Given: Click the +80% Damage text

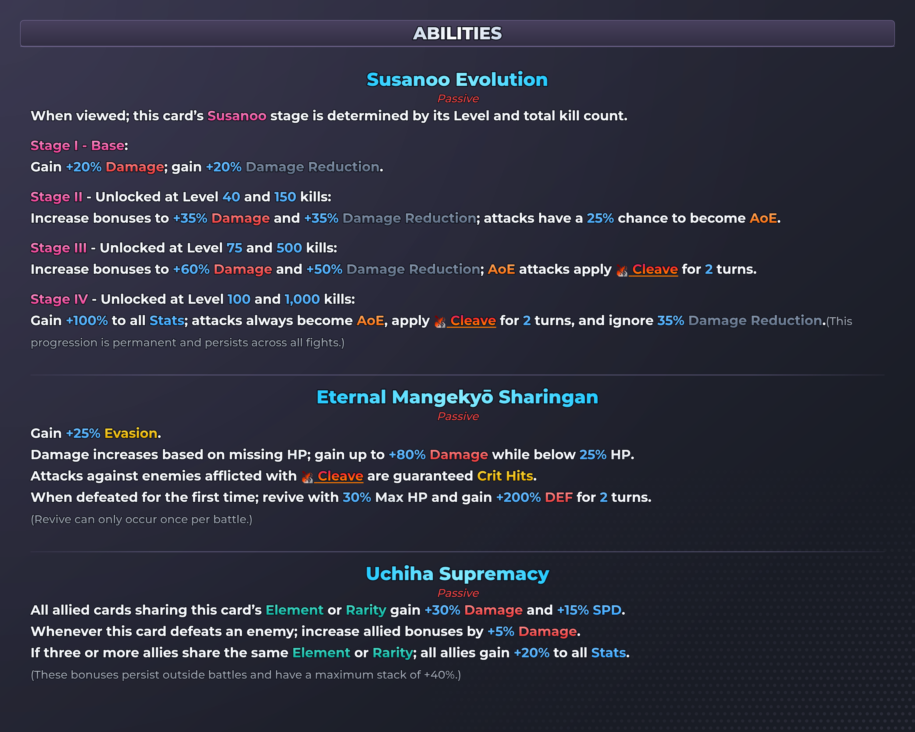Looking at the screenshot, I should pos(438,455).
